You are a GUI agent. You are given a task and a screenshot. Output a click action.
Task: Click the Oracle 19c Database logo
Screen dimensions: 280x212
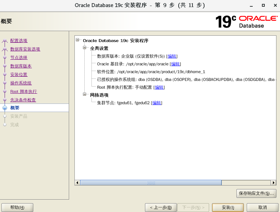coord(246,22)
